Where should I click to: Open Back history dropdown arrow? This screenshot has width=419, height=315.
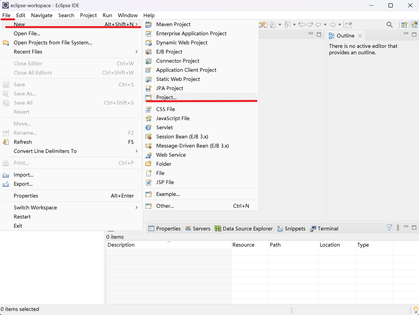coord(325,24)
